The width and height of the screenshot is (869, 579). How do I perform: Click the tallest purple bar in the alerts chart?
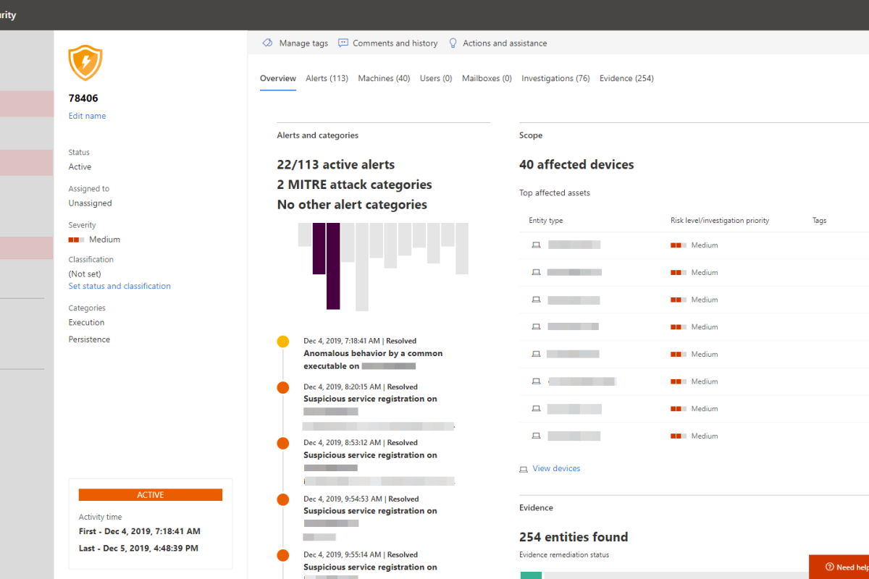pyautogui.click(x=333, y=266)
